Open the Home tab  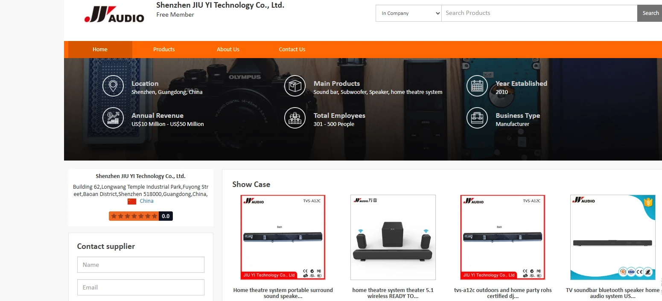click(100, 50)
